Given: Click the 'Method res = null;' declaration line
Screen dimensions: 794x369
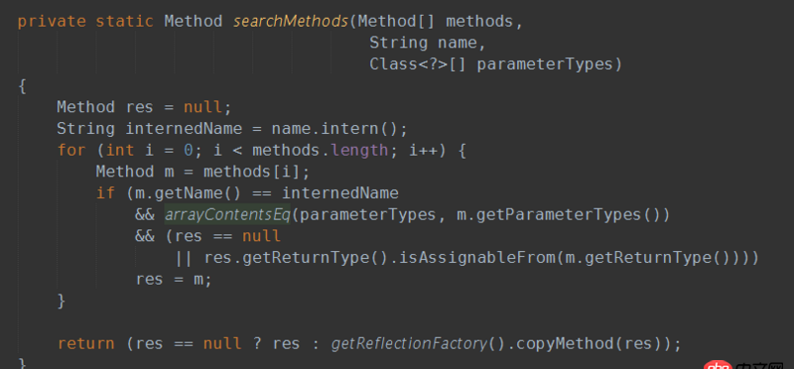Looking at the screenshot, I should coord(144,107).
